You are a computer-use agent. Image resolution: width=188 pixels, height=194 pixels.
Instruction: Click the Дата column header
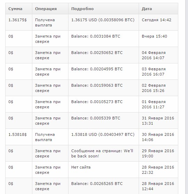[158, 9]
